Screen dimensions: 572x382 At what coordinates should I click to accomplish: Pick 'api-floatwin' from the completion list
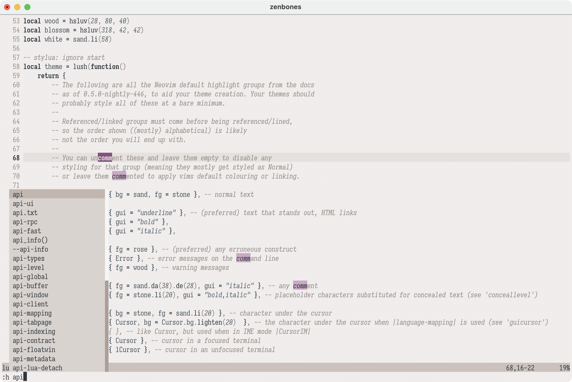(34, 350)
